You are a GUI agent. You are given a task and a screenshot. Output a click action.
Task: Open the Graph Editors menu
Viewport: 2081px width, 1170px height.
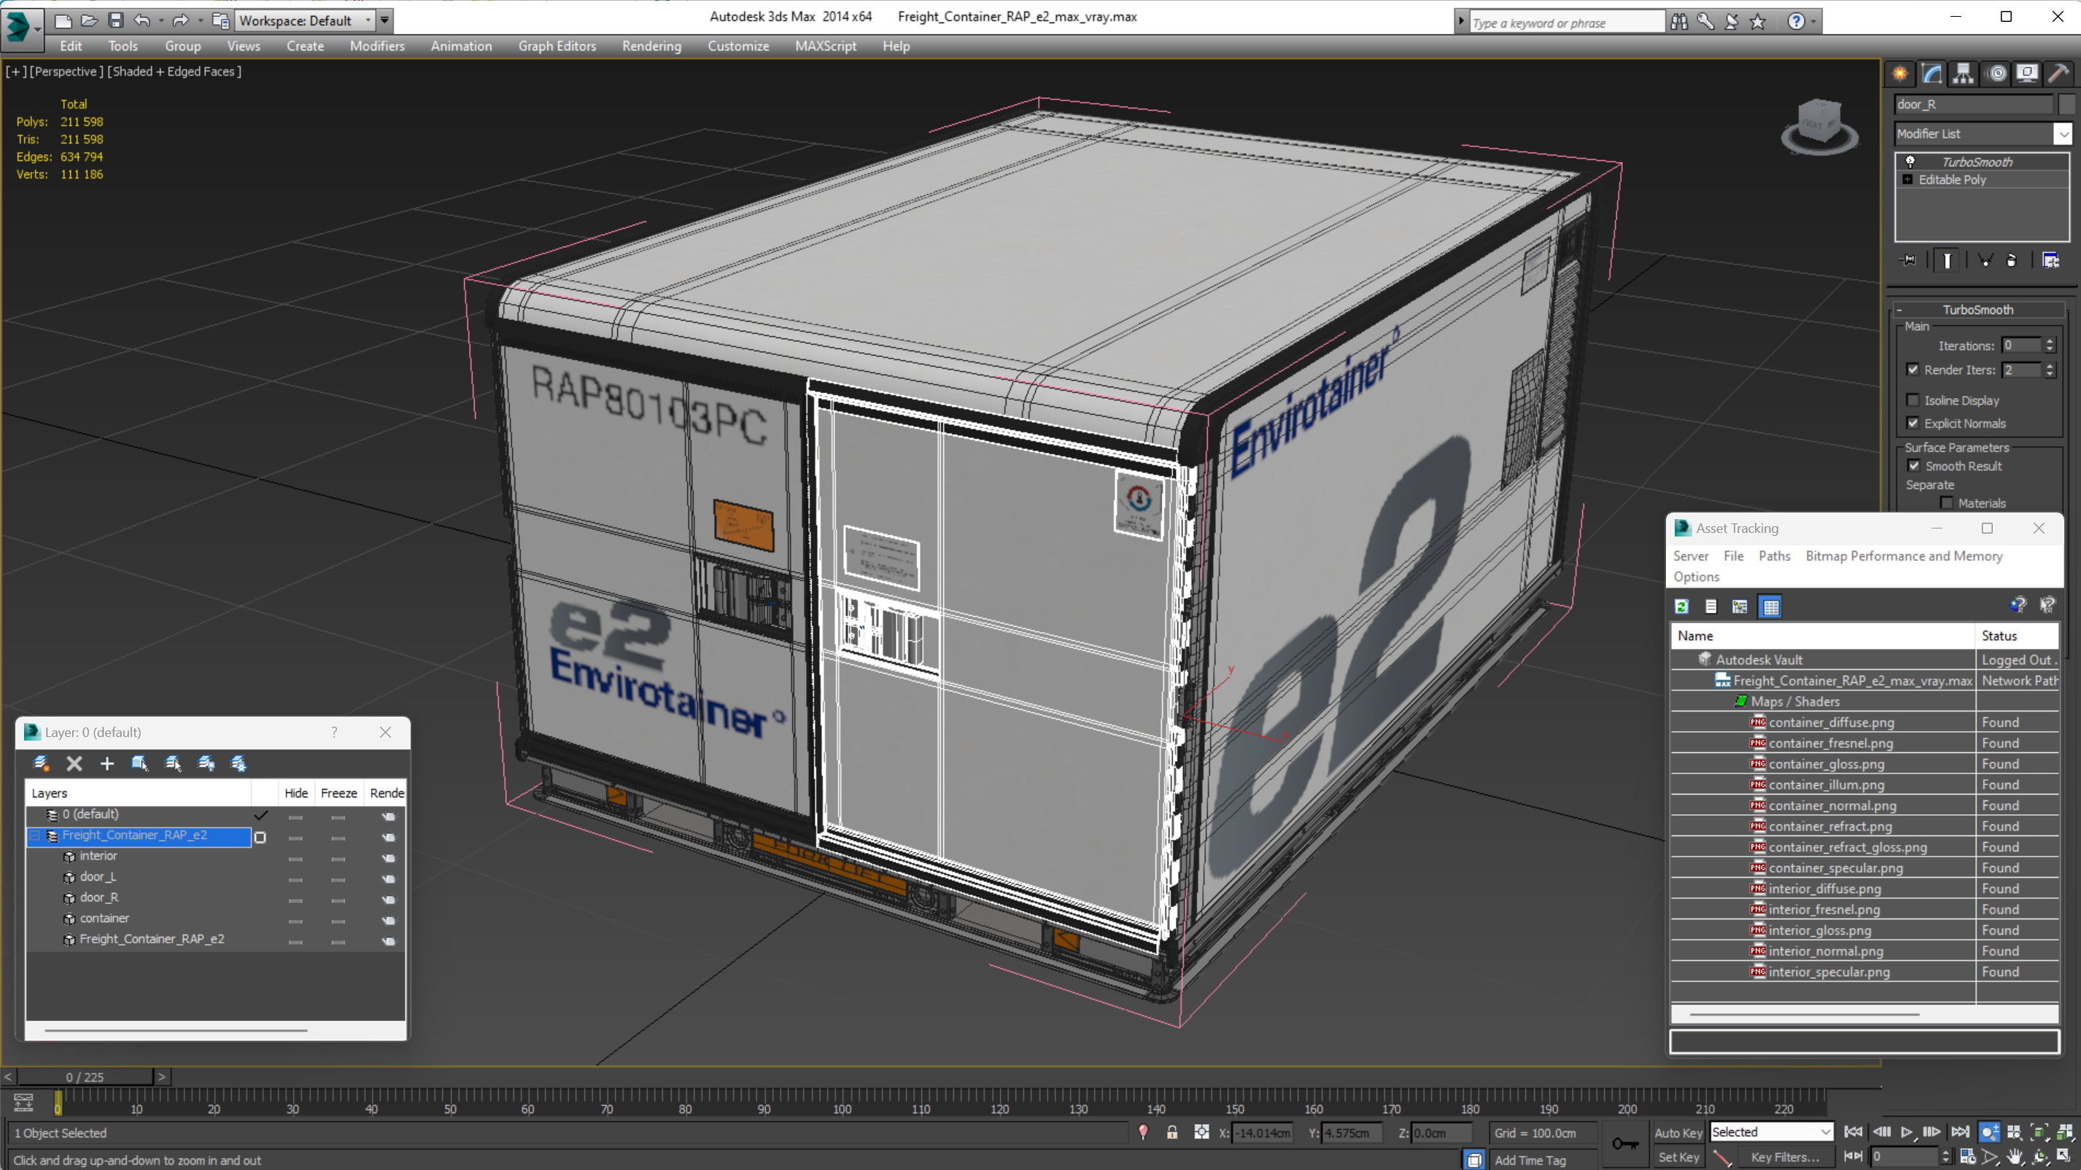(x=557, y=46)
